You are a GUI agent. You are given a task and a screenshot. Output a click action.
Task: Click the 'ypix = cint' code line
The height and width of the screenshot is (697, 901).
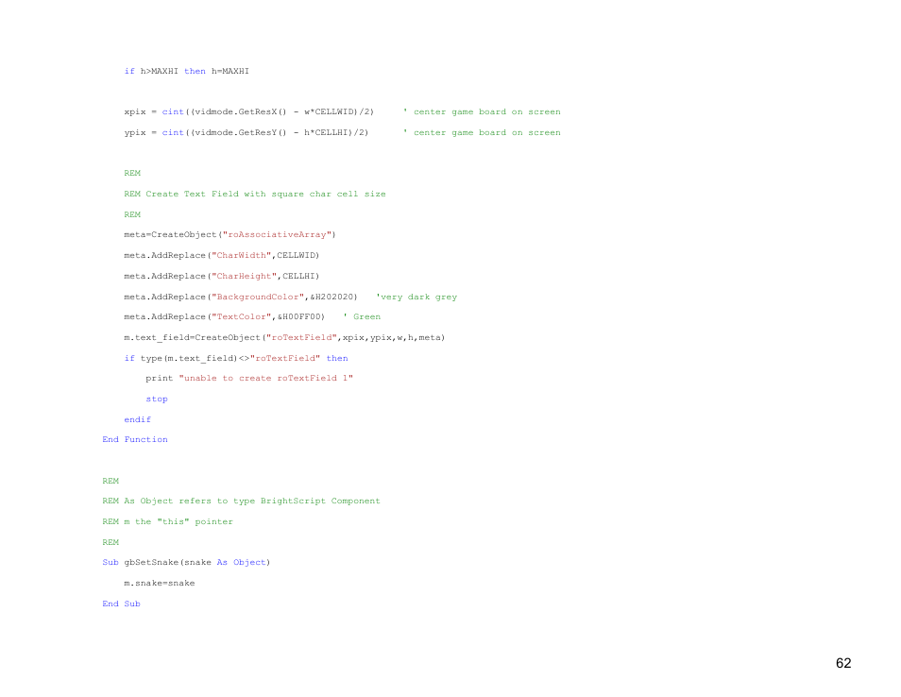pos(246,133)
